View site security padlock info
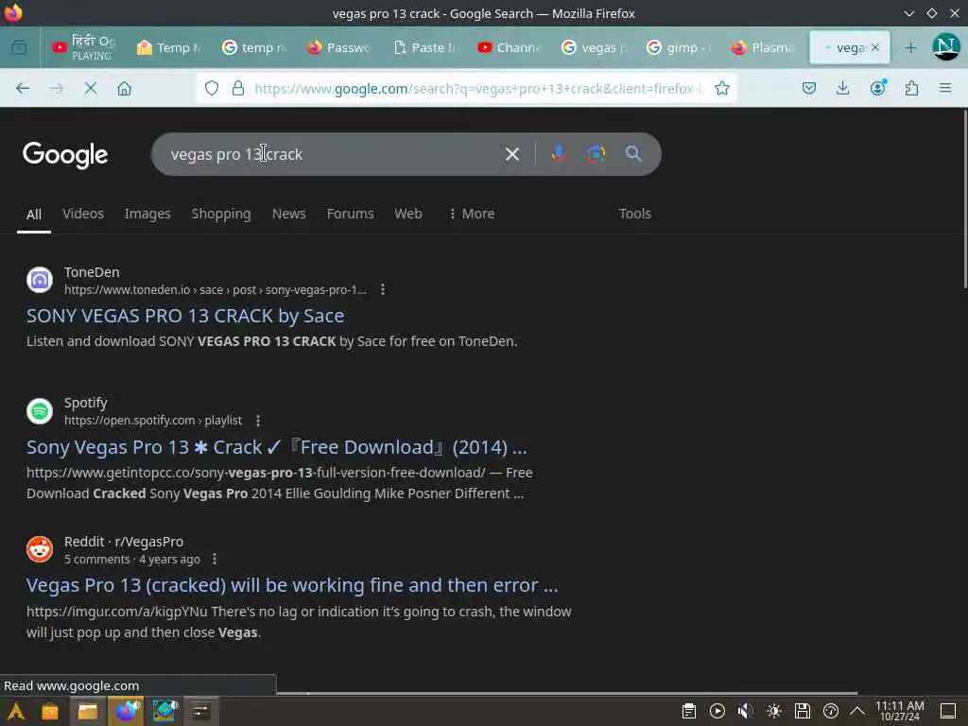 click(237, 88)
